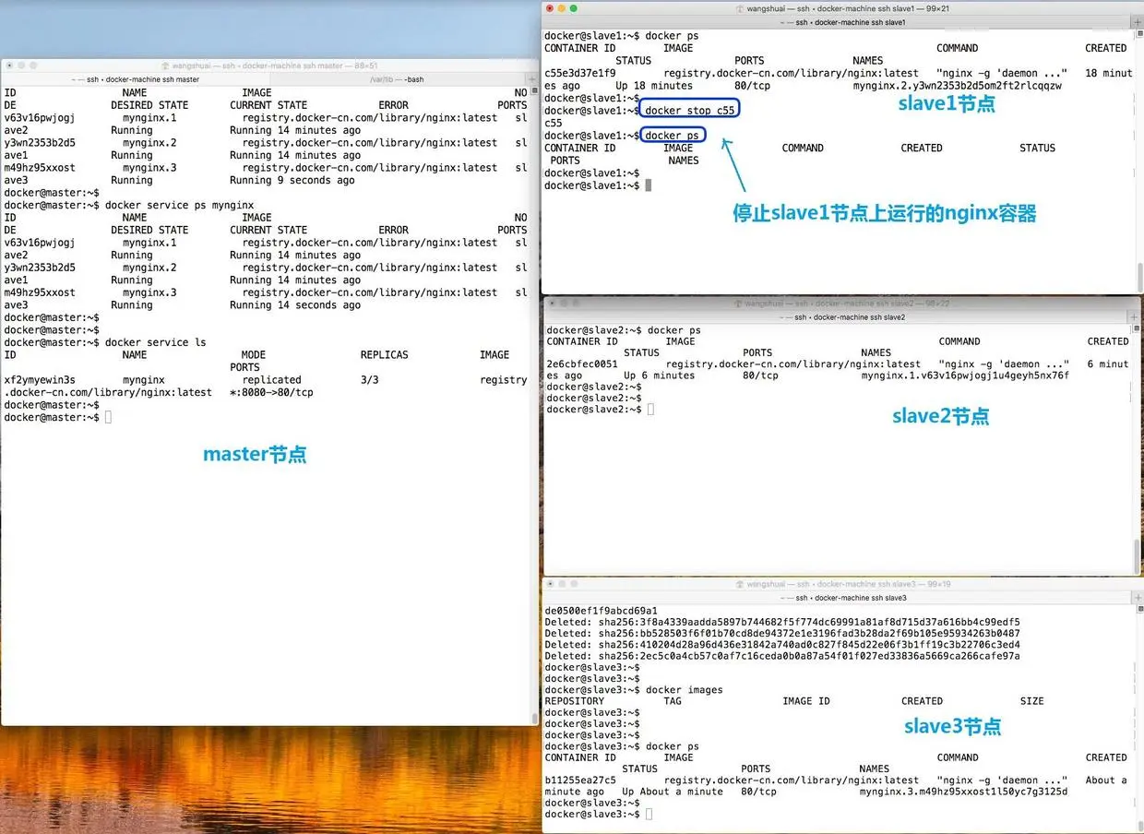This screenshot has height=834, width=1144.
Task: Click the home folder icon in master title bar
Action: click(165, 66)
